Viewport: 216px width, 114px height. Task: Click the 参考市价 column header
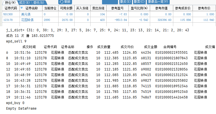tap(204, 8)
